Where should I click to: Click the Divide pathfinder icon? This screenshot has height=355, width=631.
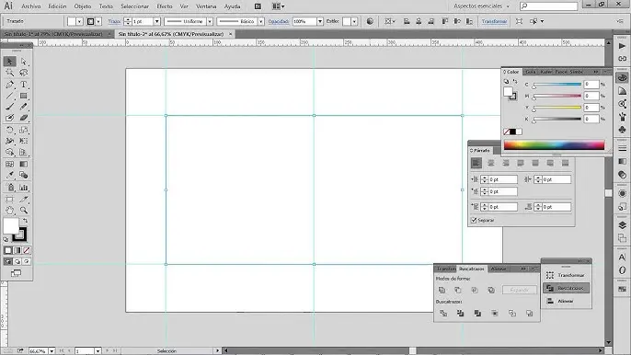[x=443, y=313]
